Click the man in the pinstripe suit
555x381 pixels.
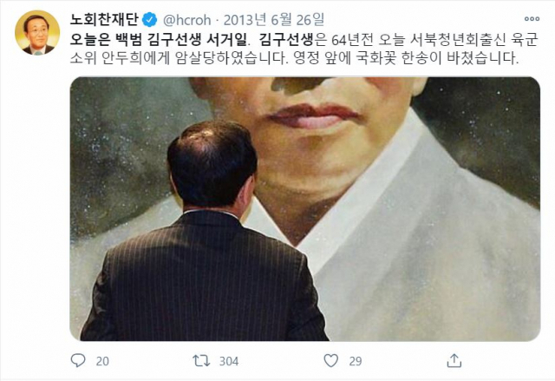pyautogui.click(x=205, y=232)
